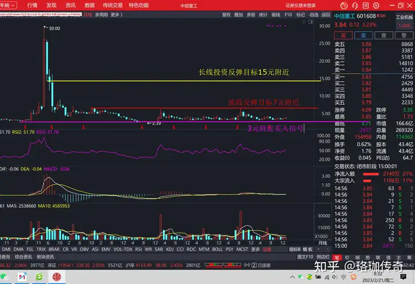Expand the 更多 periods dropdown
The height and width of the screenshot is (284, 415).
point(116,14)
